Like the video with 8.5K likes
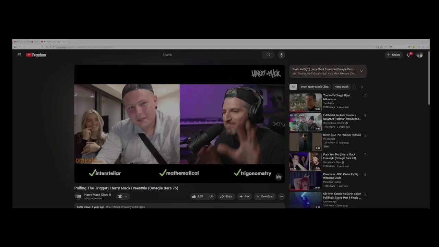439x247 pixels. (x=198, y=196)
